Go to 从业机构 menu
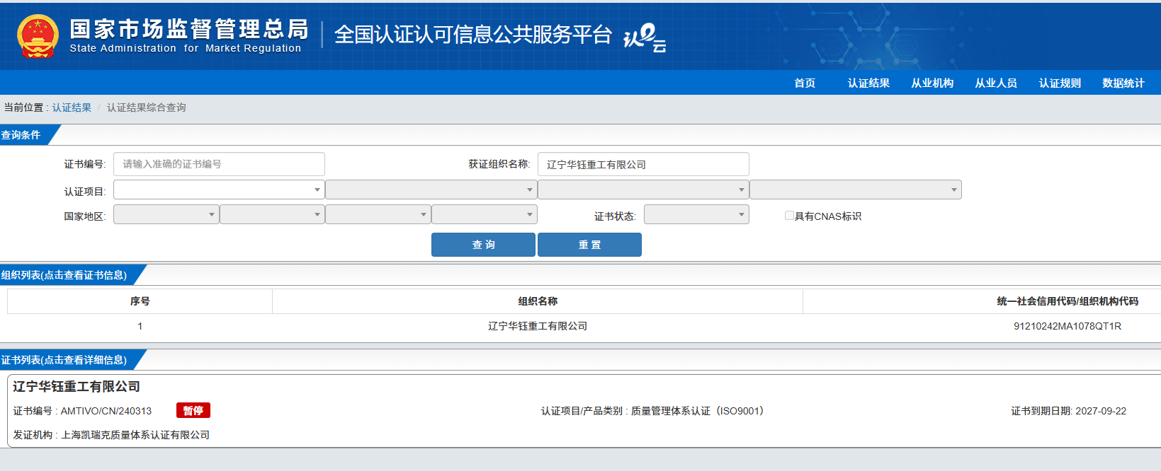The image size is (1161, 471). coord(932,83)
